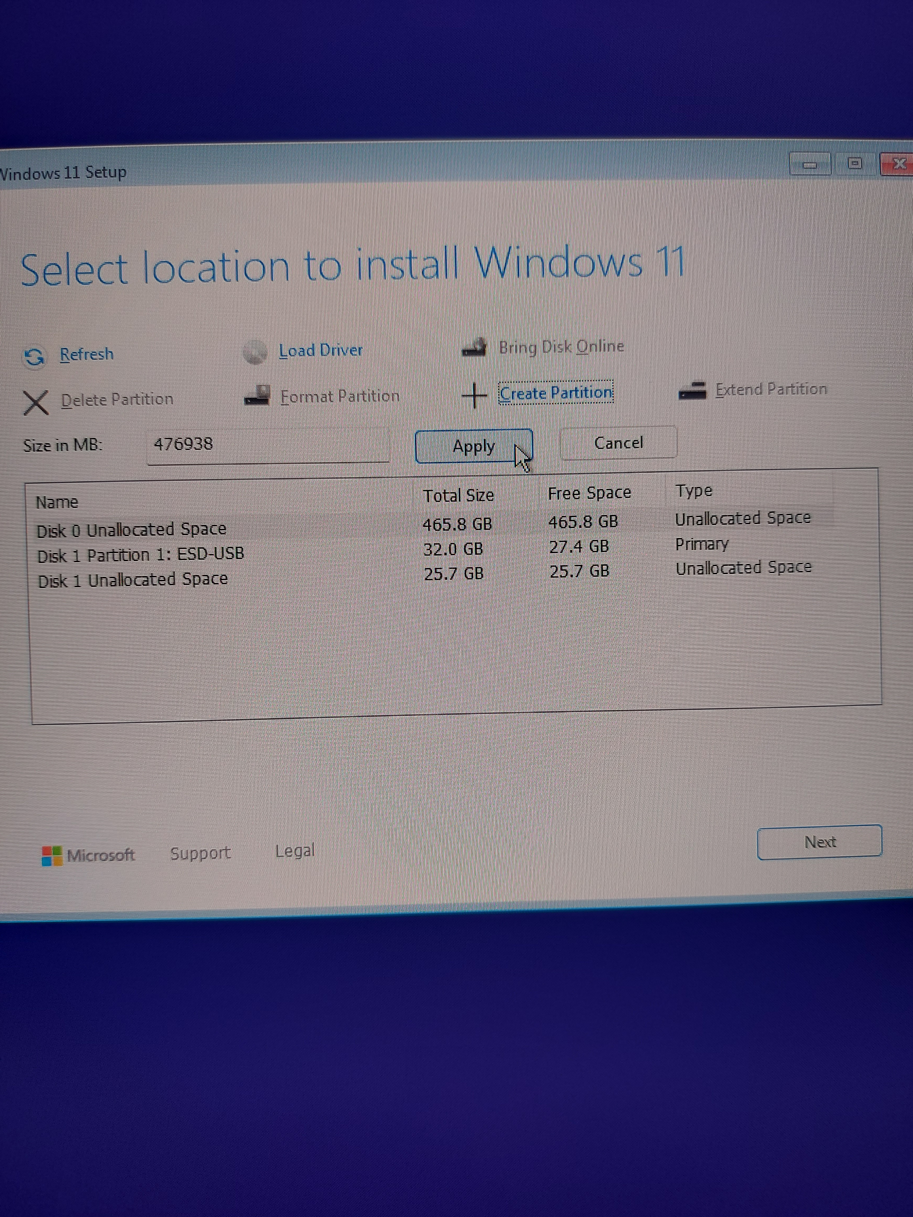Viewport: 913px width, 1217px height.
Task: Click the 32.0 GB total size cell
Action: 453,549
